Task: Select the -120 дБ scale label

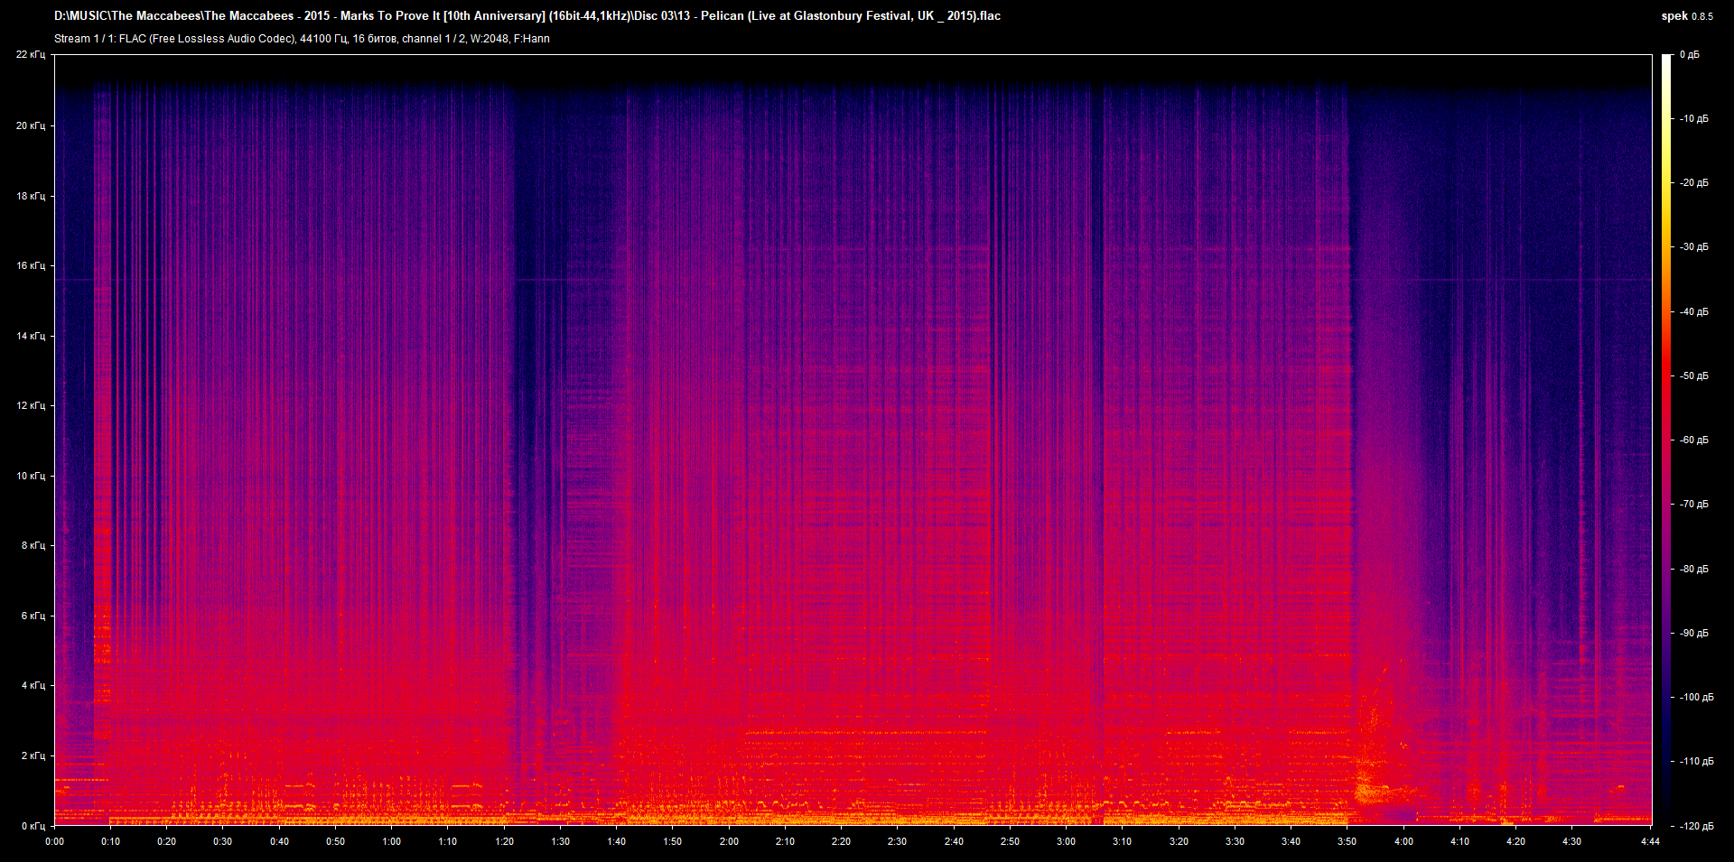Action: [x=1695, y=826]
